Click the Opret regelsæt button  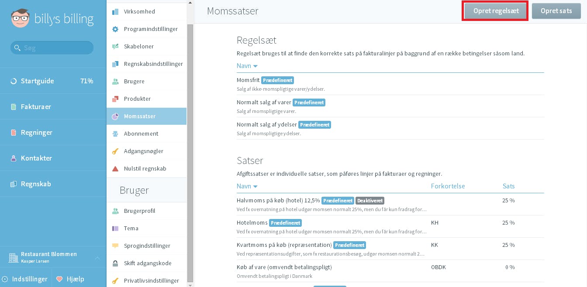coord(496,11)
